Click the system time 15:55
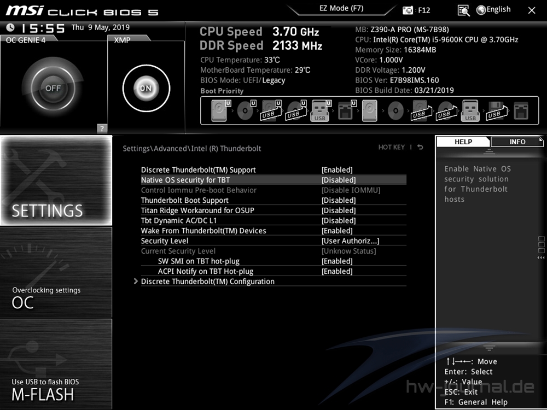Viewport: 547px width, 410px height. pyautogui.click(x=43, y=28)
